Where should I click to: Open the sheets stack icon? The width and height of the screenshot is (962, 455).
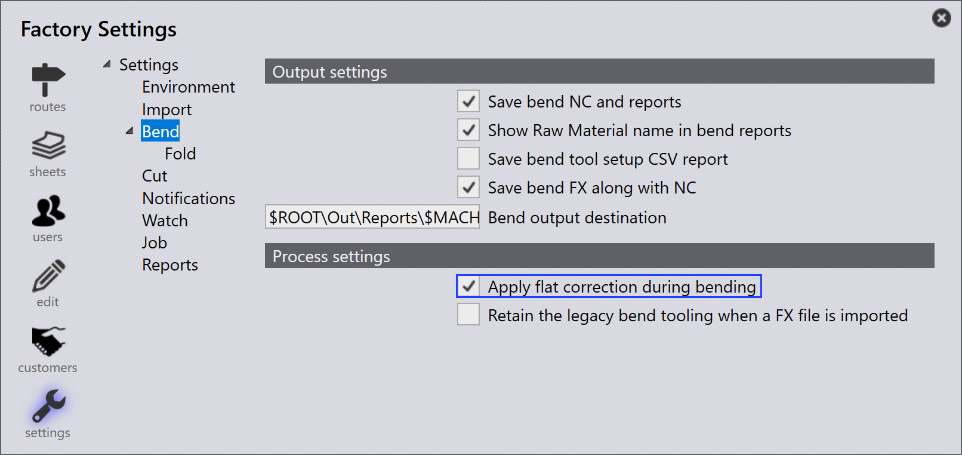48,146
